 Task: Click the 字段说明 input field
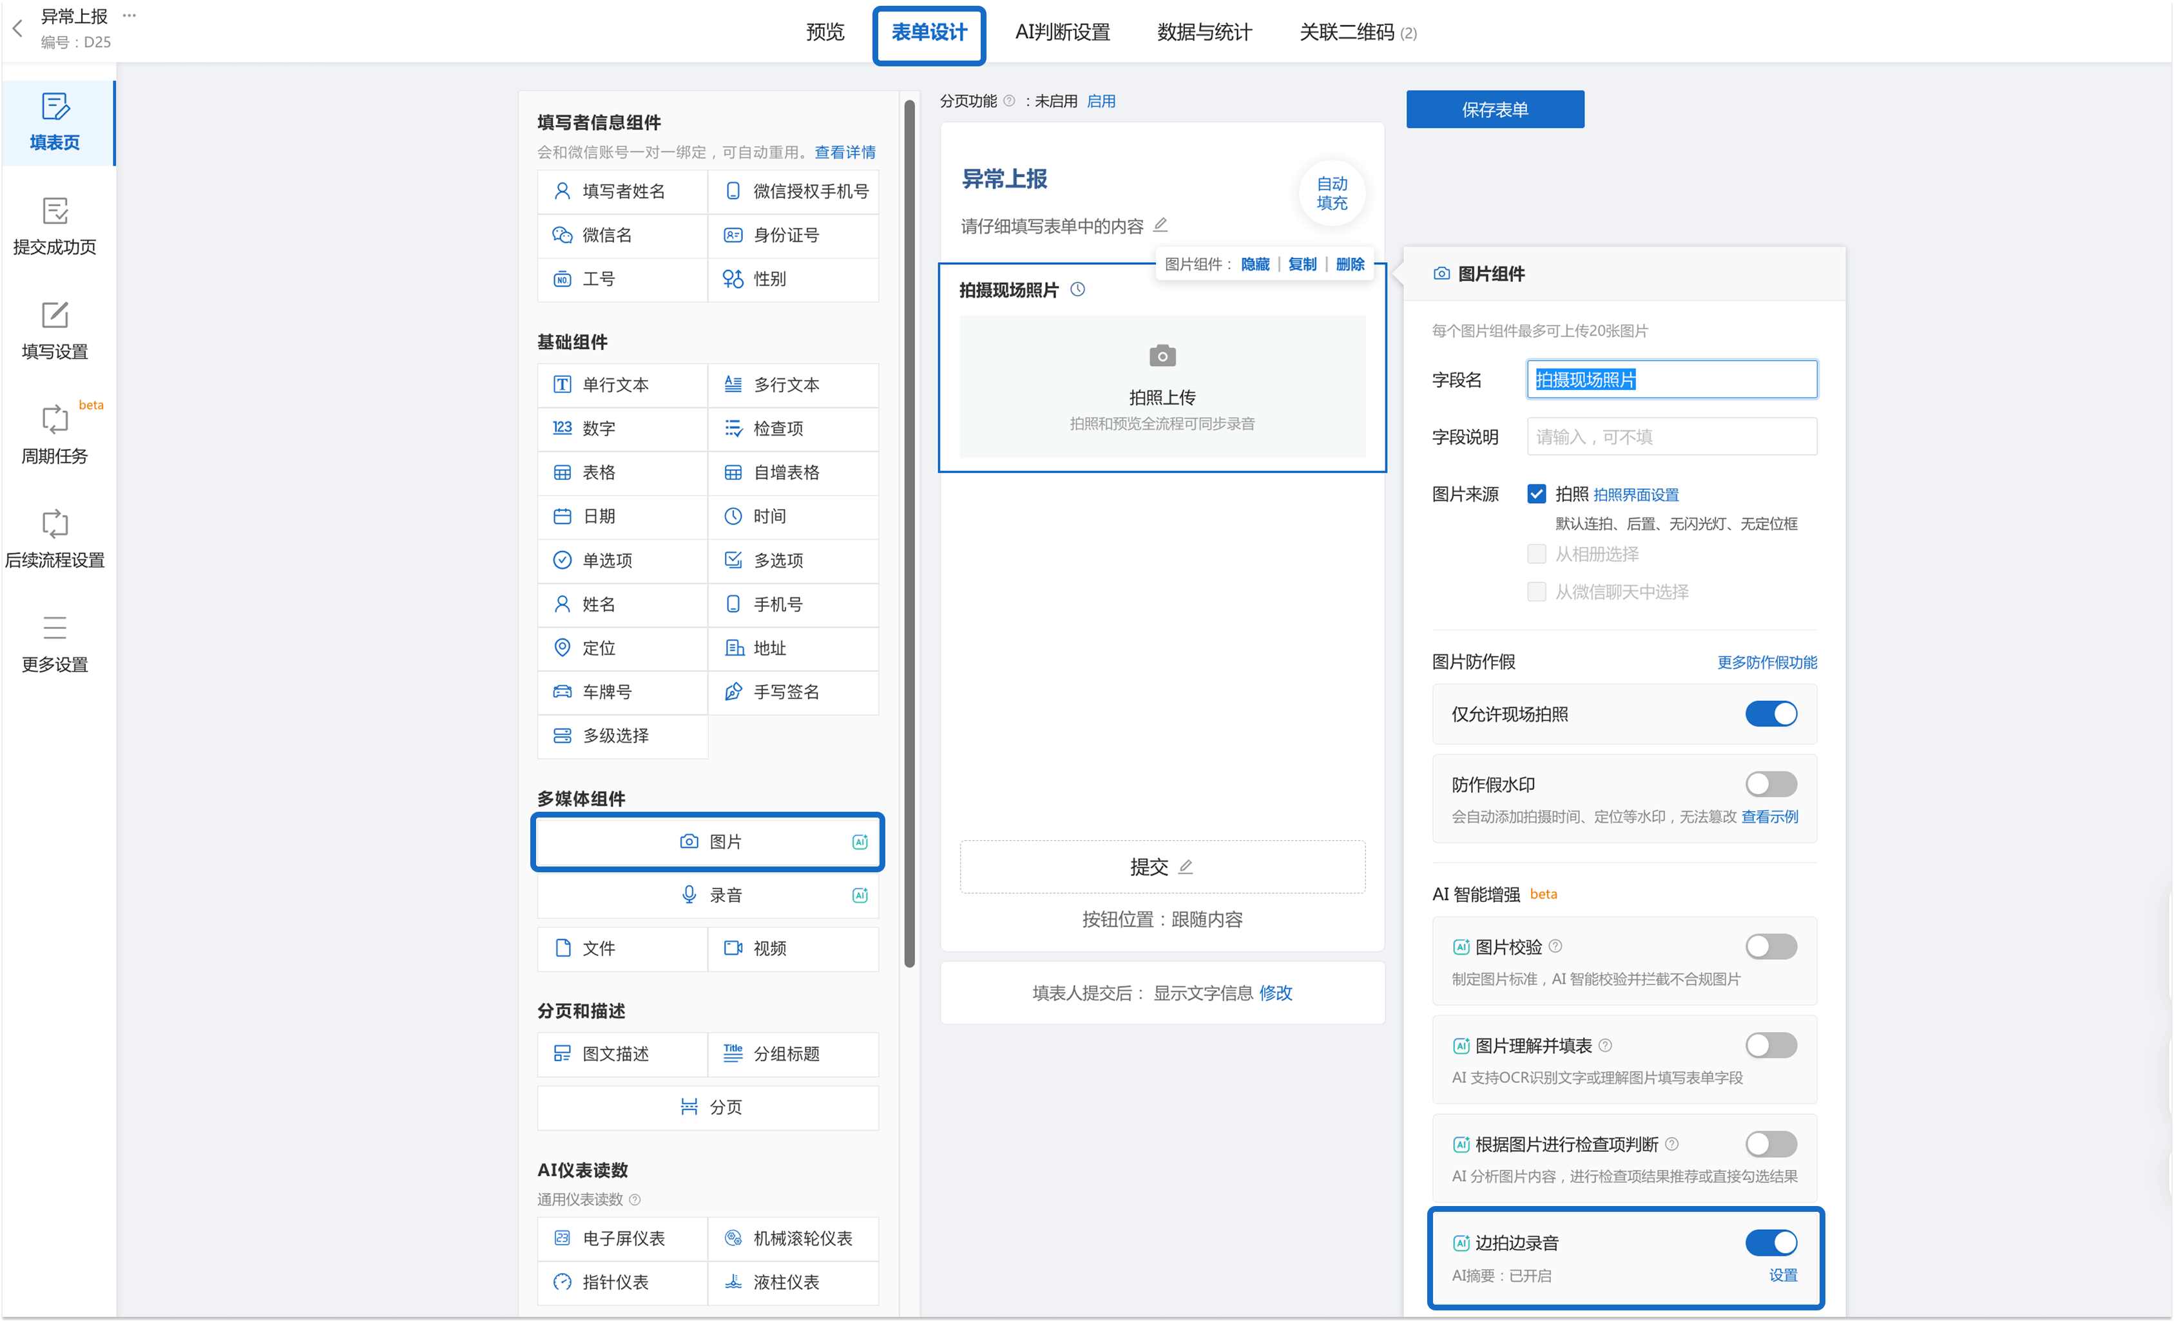click(x=1671, y=437)
